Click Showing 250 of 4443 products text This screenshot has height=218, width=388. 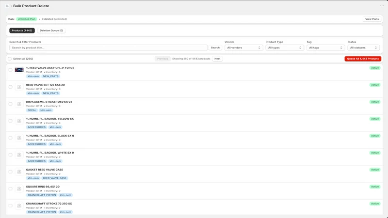[191, 59]
